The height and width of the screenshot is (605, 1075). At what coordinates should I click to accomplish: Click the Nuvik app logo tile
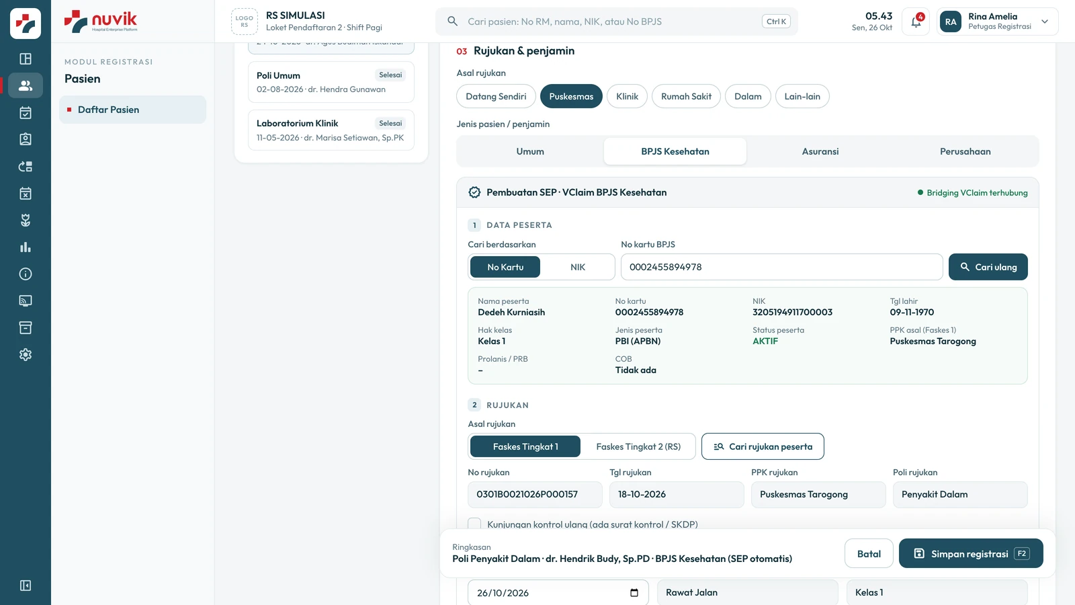[26, 24]
